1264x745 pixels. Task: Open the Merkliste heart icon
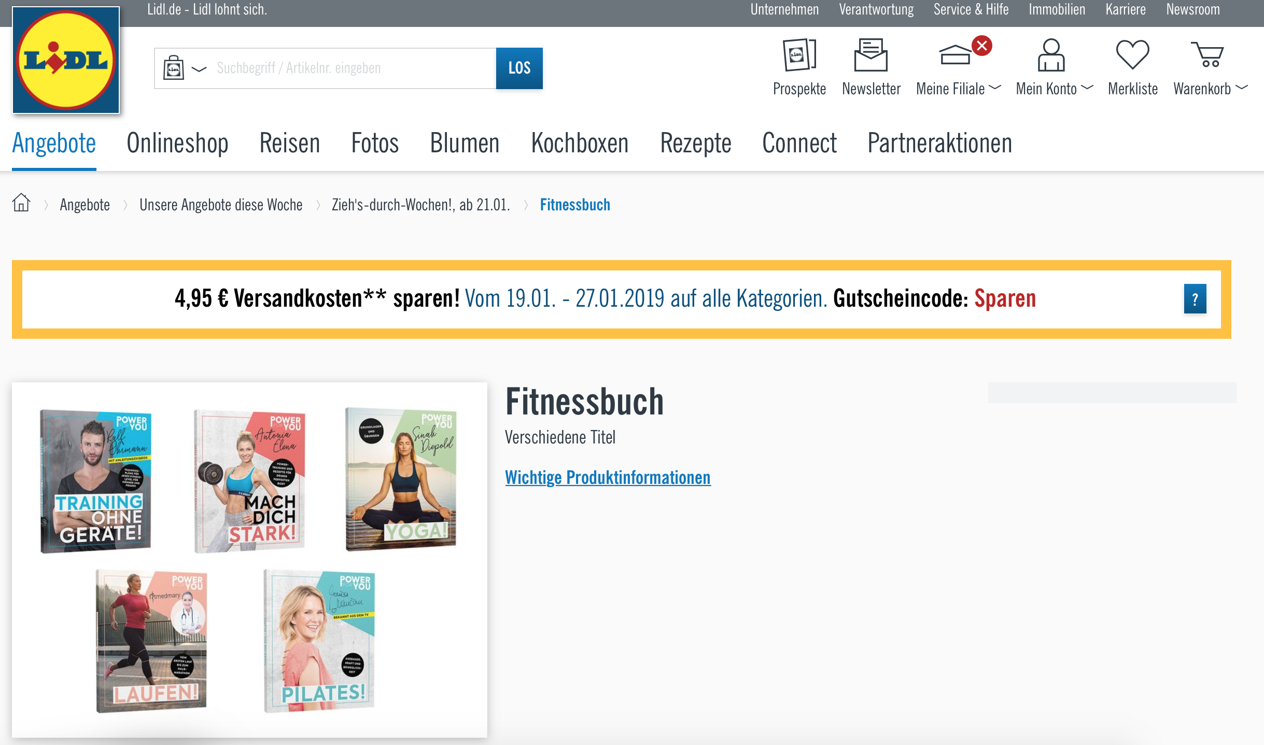click(x=1132, y=55)
